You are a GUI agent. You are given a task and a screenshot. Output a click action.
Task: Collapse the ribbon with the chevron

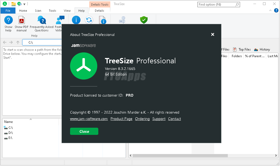click(270, 11)
